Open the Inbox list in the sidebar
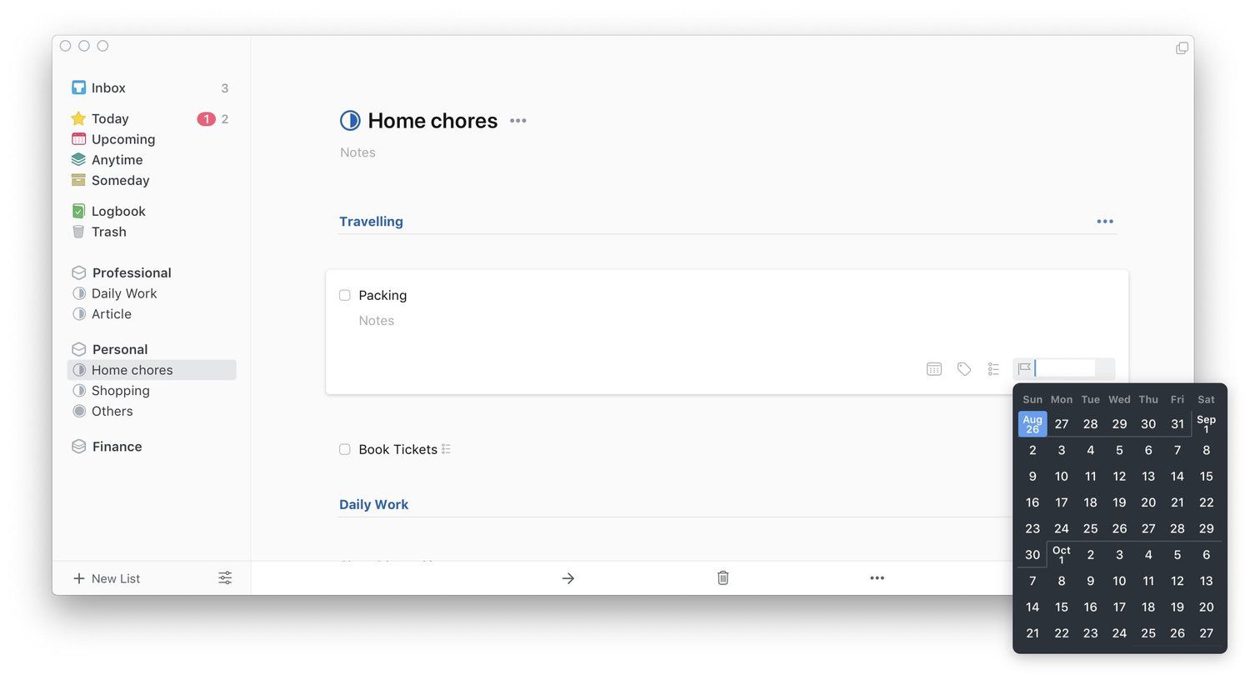Screen dimensions: 1250x680 click(108, 88)
